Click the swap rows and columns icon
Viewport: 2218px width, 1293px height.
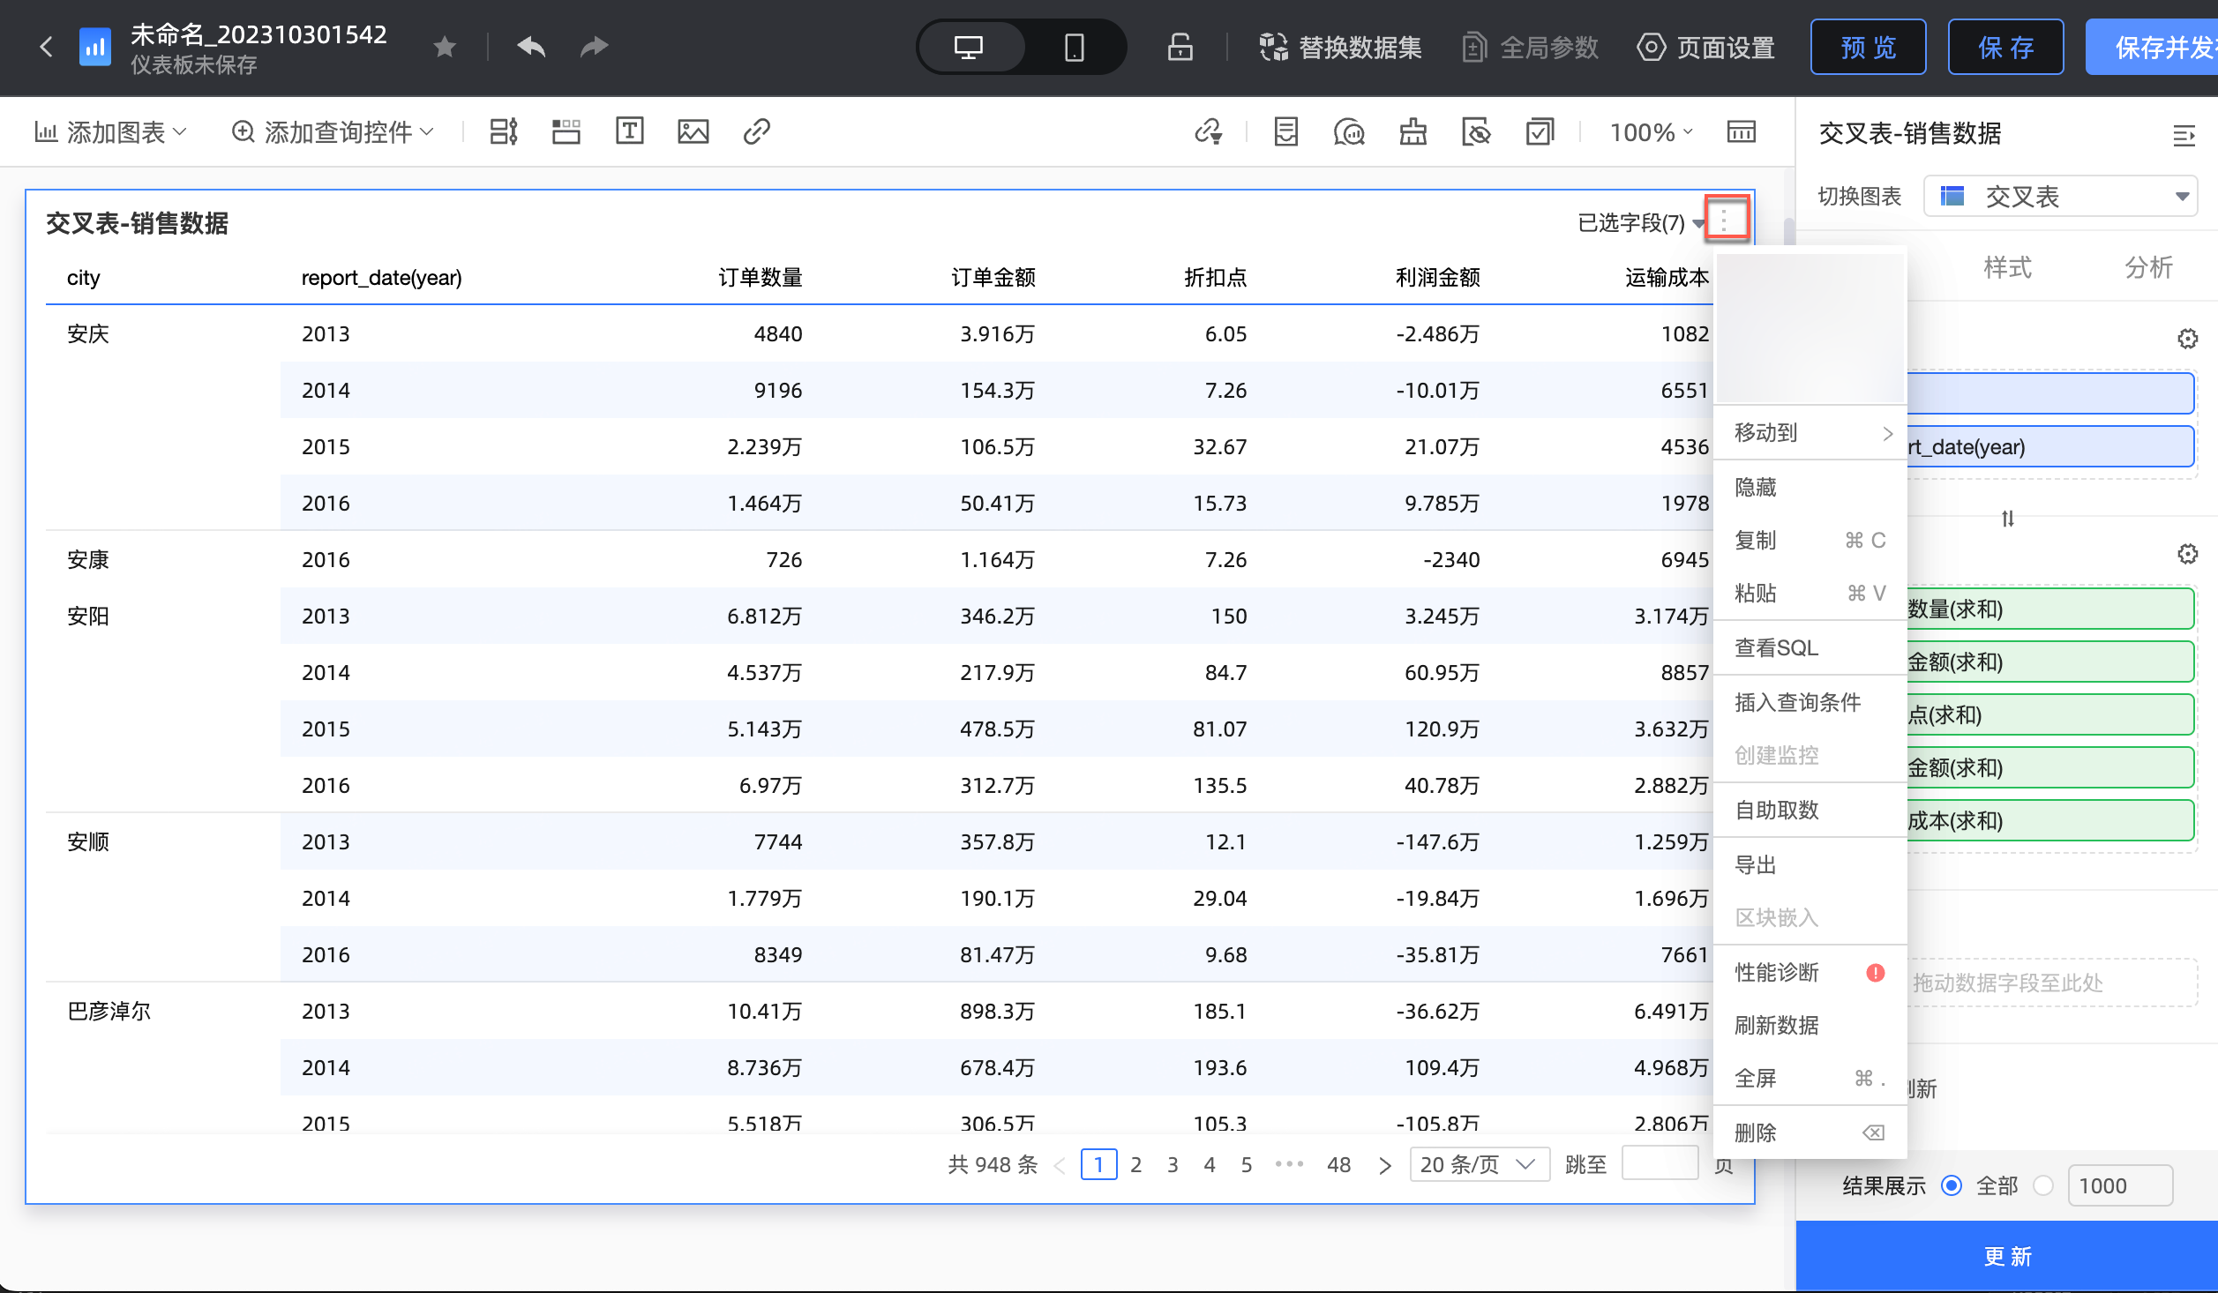pos(2008,519)
